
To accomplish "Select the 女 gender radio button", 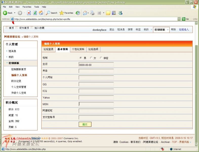I will click(91, 58).
